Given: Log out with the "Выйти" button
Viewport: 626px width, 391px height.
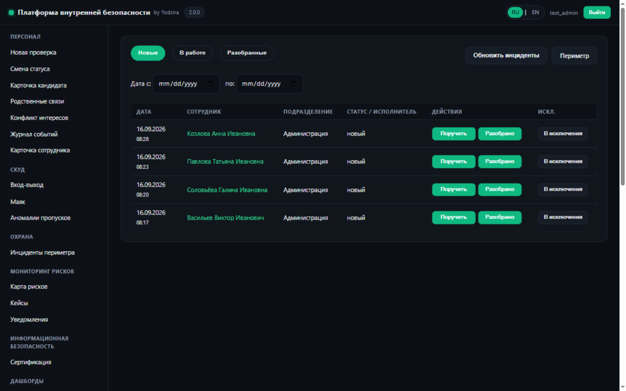Looking at the screenshot, I should (597, 13).
